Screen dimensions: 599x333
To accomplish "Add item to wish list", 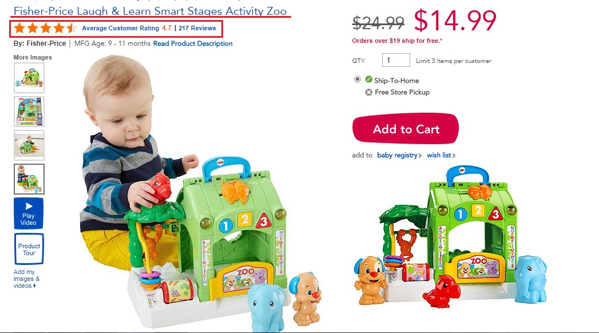I will click(441, 155).
